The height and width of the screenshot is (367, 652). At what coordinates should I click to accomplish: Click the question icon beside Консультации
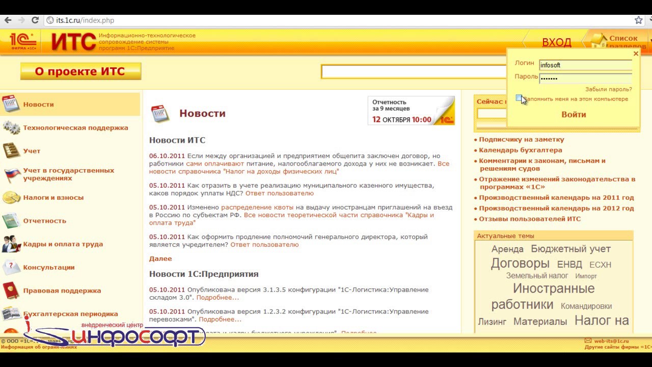coord(11,267)
